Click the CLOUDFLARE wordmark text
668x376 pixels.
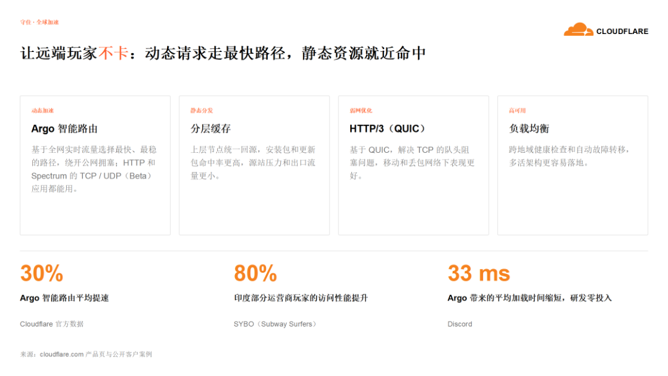622,32
